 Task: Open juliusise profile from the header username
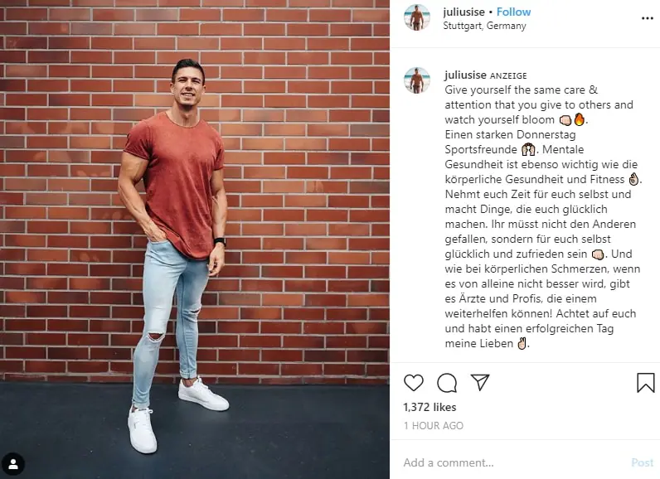463,12
